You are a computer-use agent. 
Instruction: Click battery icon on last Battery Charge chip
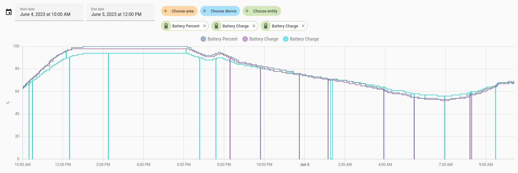pyautogui.click(x=266, y=26)
